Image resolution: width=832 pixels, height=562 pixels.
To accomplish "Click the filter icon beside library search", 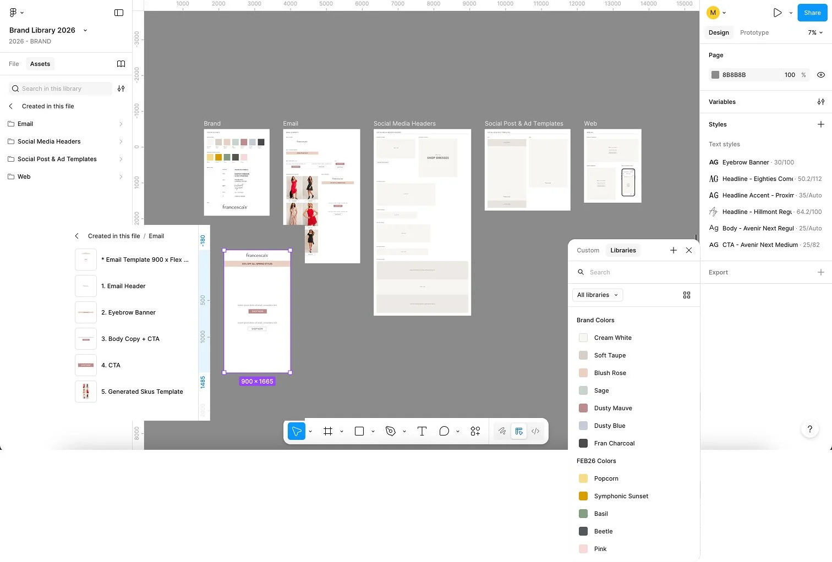I will coord(121,88).
